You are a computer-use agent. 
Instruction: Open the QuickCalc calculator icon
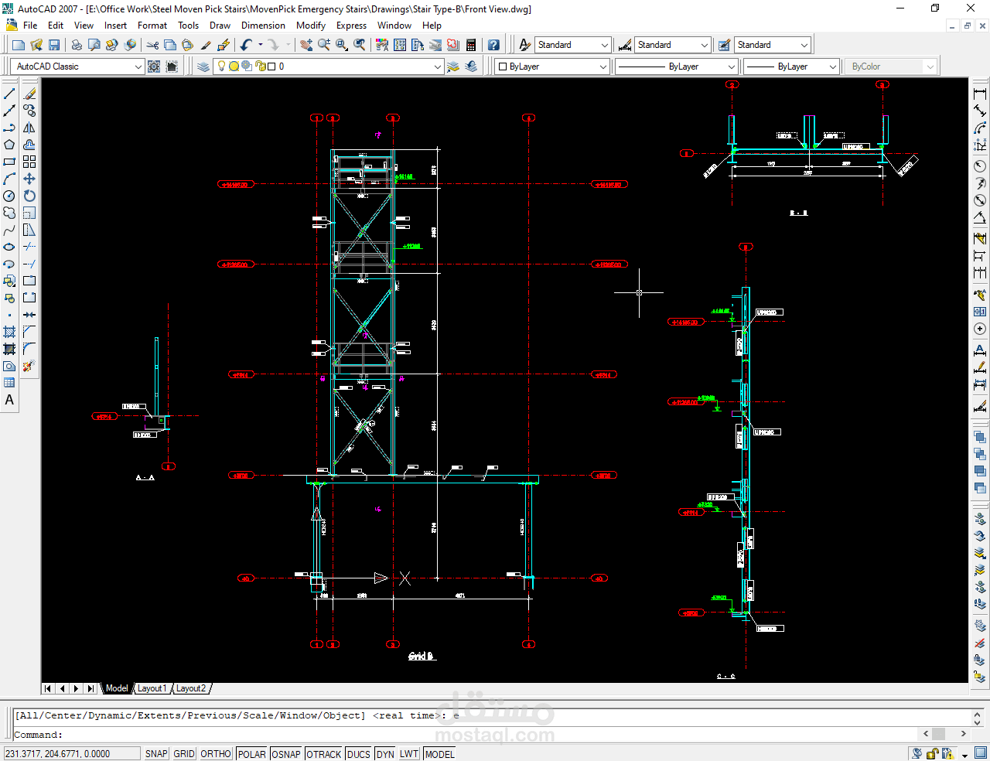pyautogui.click(x=471, y=45)
